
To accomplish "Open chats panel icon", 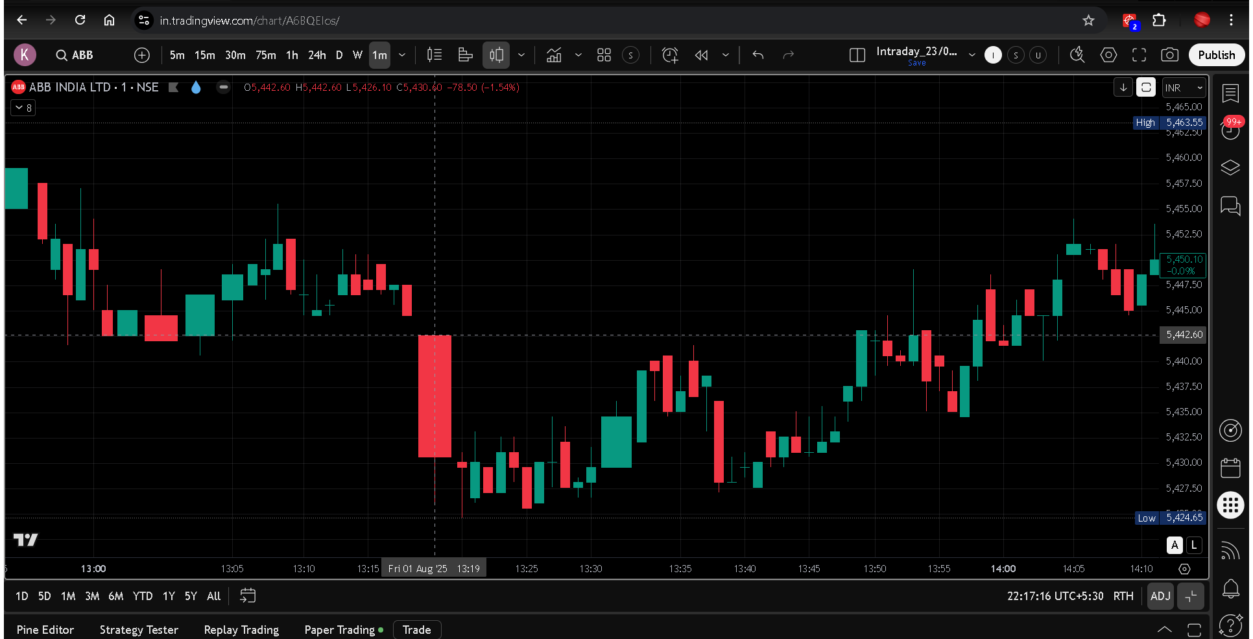I will click(x=1230, y=206).
